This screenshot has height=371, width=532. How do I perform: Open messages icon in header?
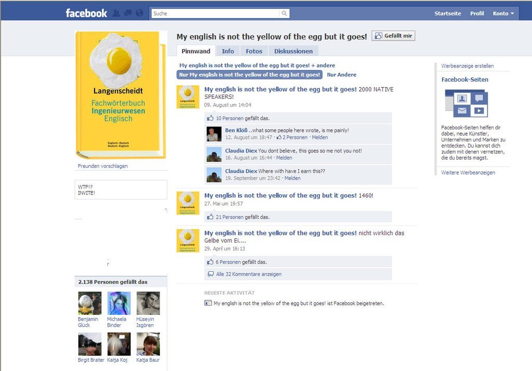[128, 13]
